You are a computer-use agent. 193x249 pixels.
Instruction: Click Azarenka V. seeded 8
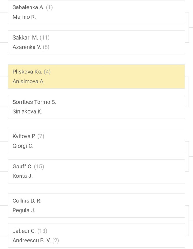(x=31, y=47)
